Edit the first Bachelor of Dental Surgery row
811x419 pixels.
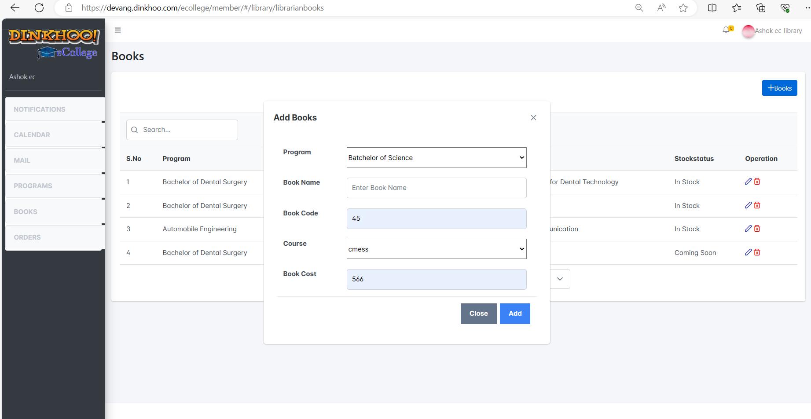click(748, 182)
